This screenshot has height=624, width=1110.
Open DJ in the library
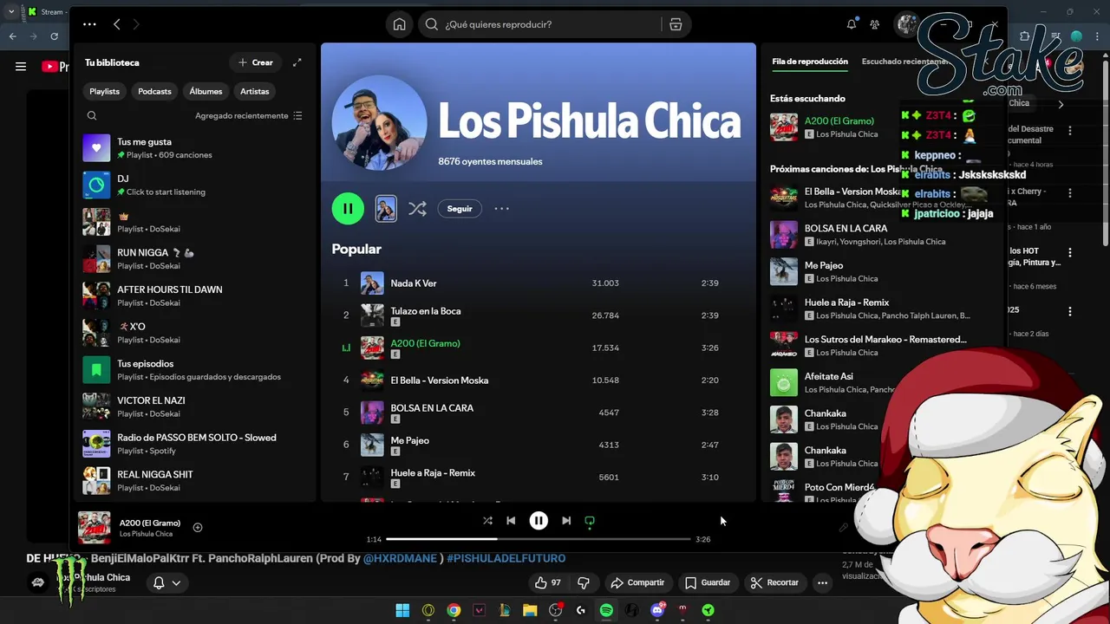[194, 185]
